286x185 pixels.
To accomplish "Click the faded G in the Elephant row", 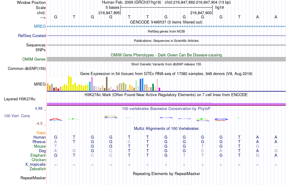I will [257, 155].
